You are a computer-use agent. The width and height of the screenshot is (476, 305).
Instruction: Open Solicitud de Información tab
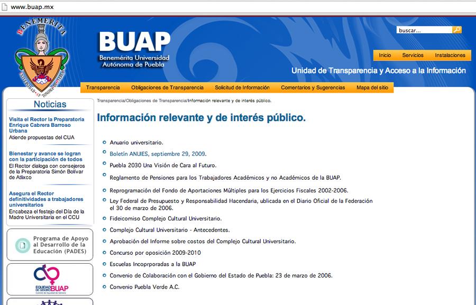pos(242,87)
